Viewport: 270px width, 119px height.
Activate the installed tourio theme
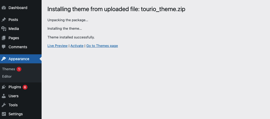click(x=77, y=46)
